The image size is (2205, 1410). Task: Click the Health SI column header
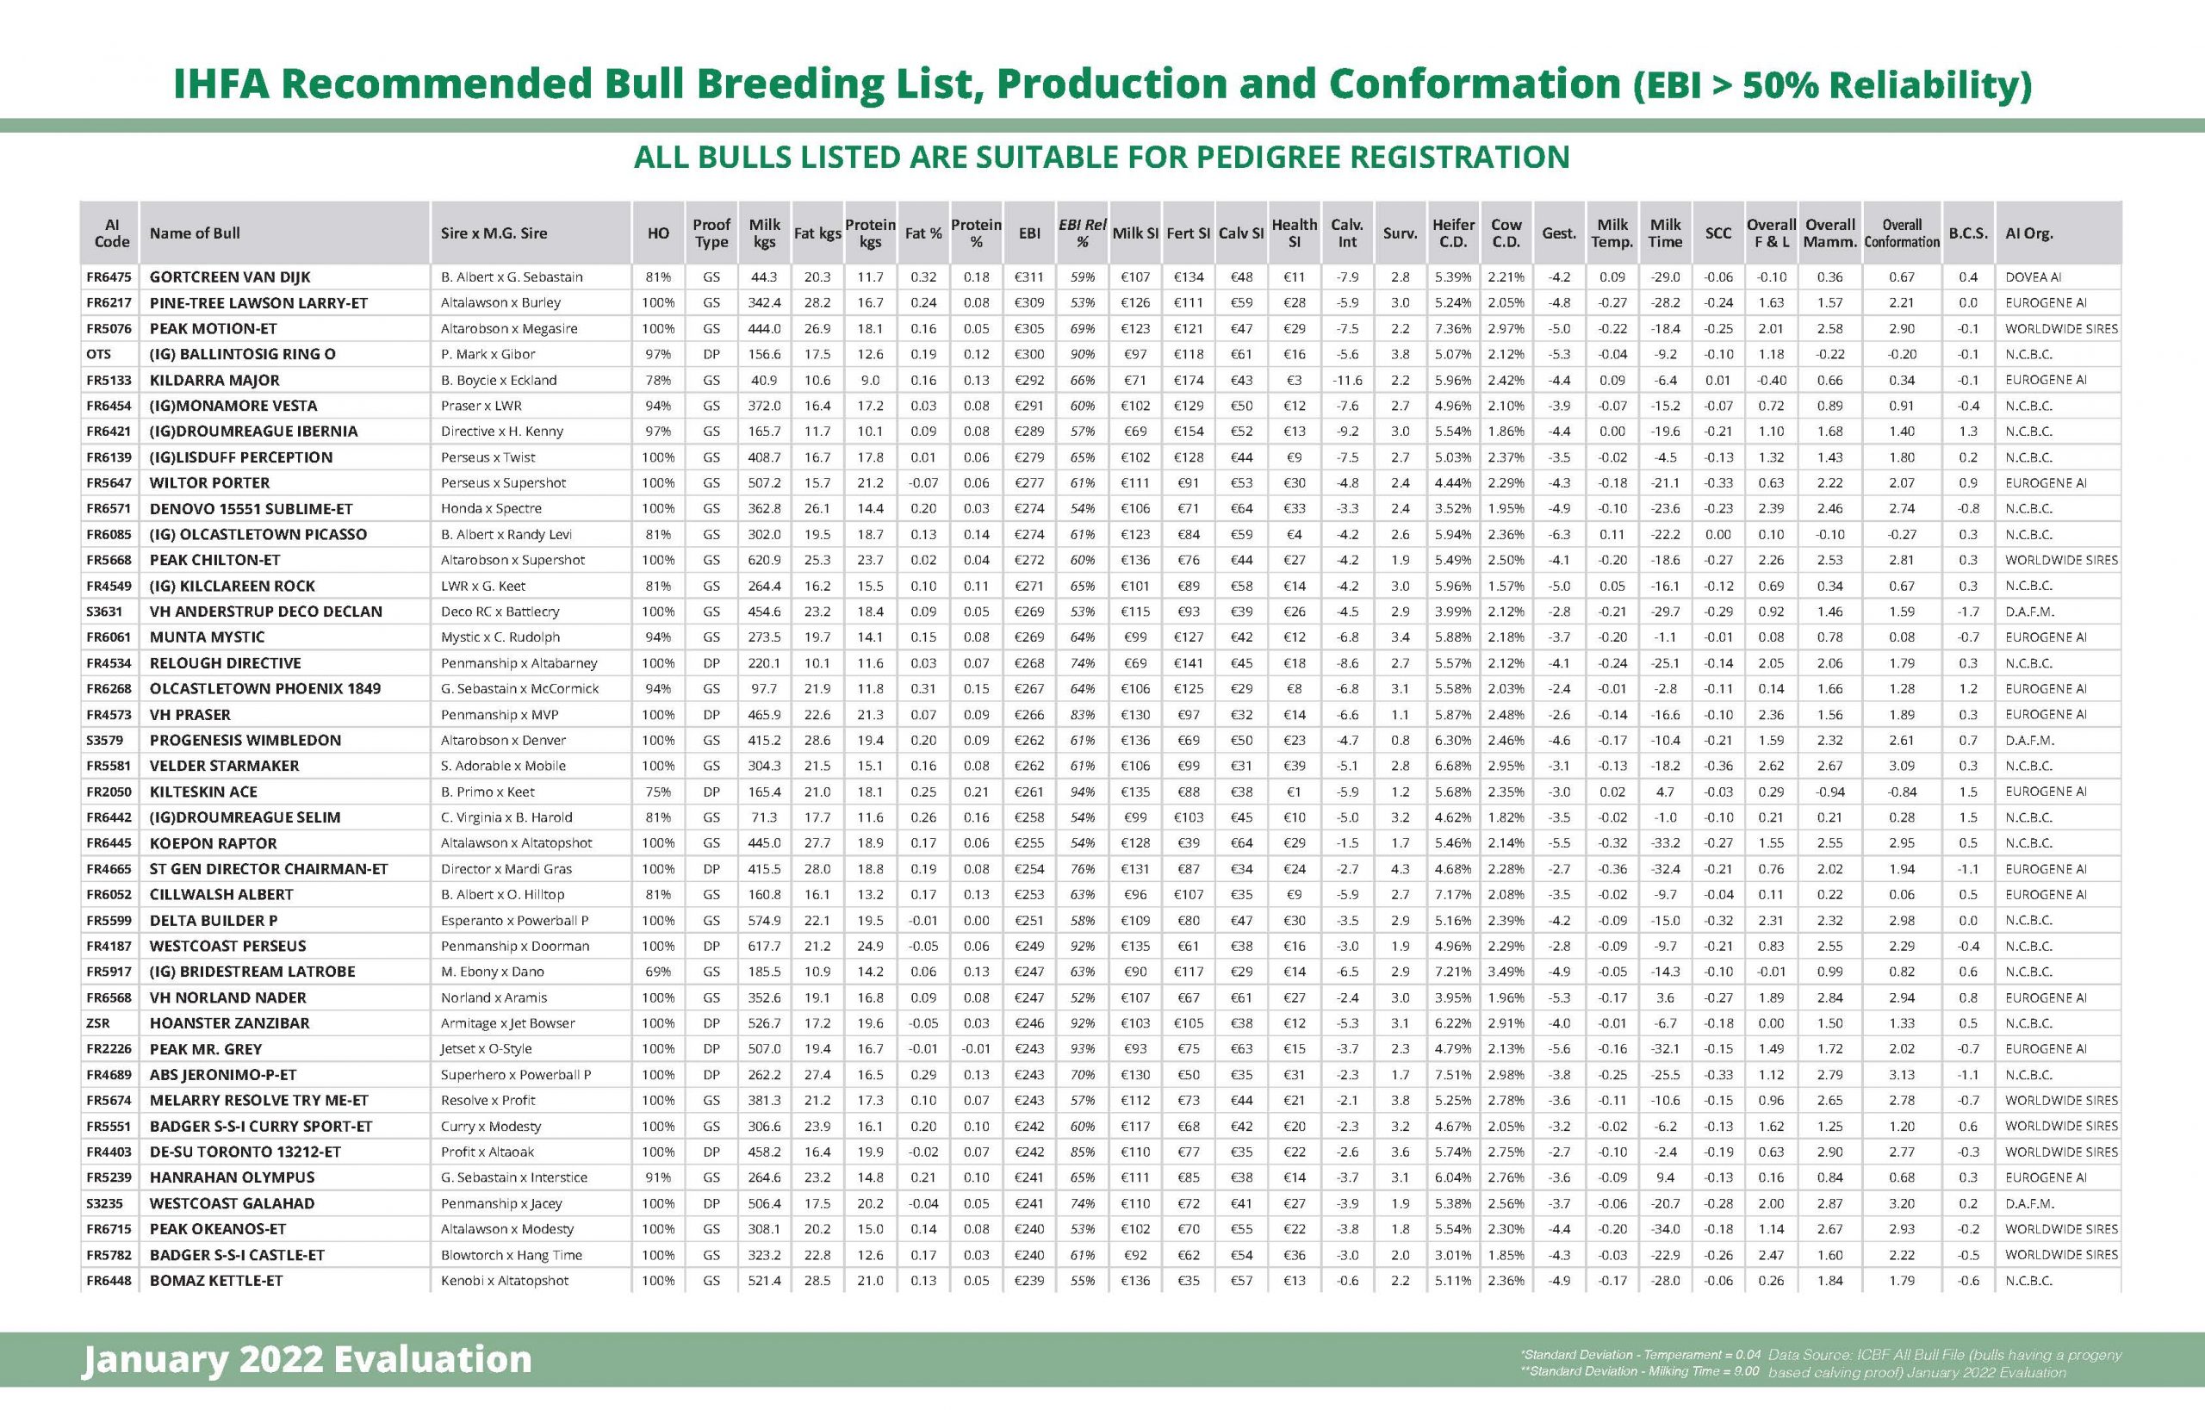[1294, 233]
